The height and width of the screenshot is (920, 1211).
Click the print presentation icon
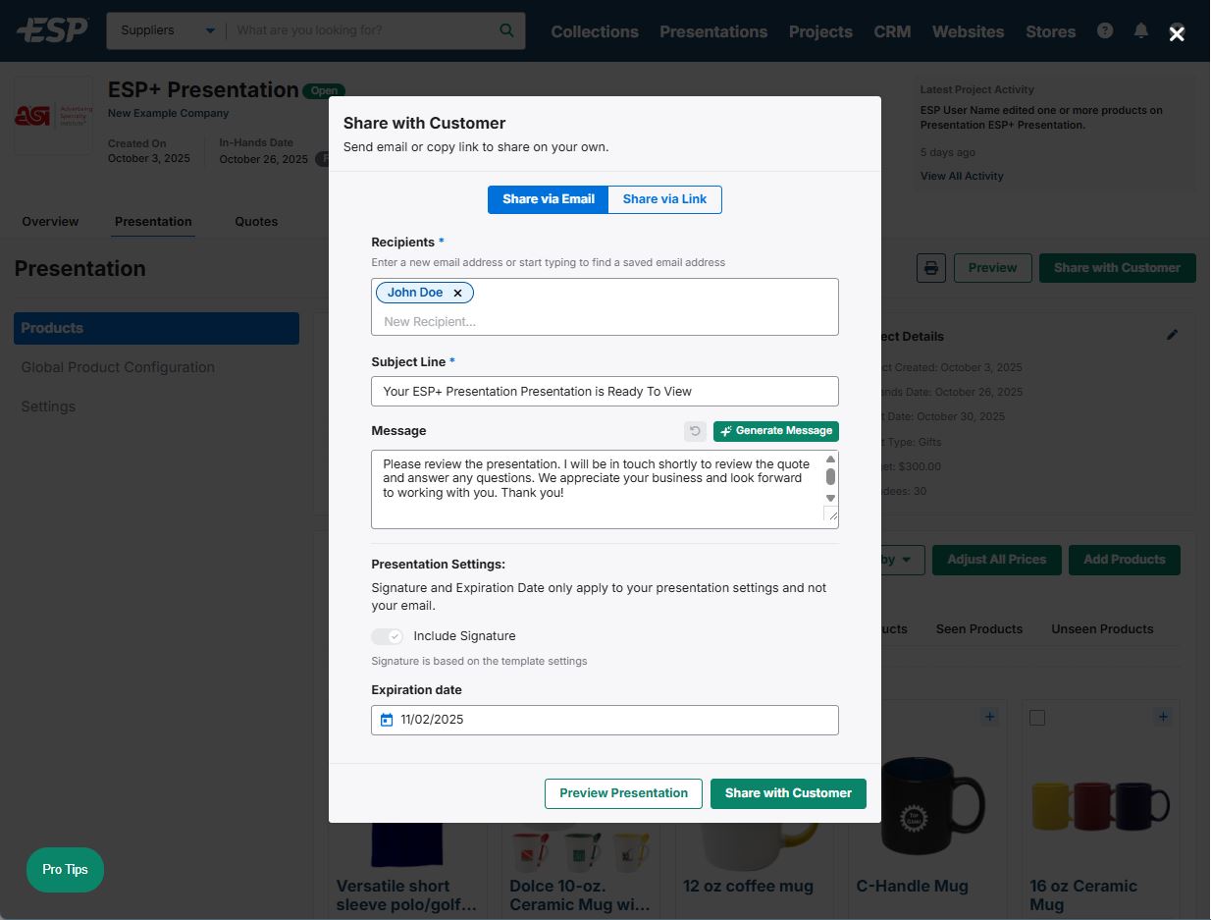[930, 268]
